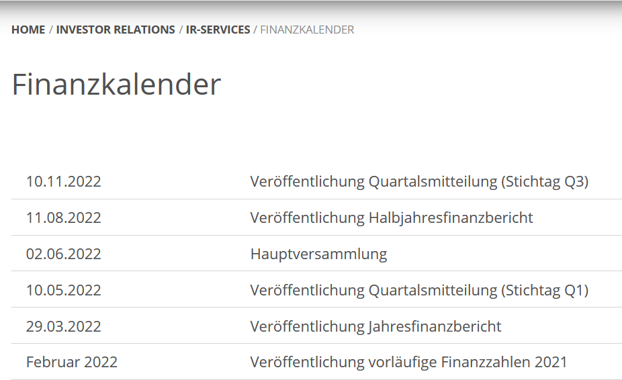The width and height of the screenshot is (622, 380).
Task: Open the INVESTOR RELATIONS breadcrumb link
Action: click(x=116, y=30)
